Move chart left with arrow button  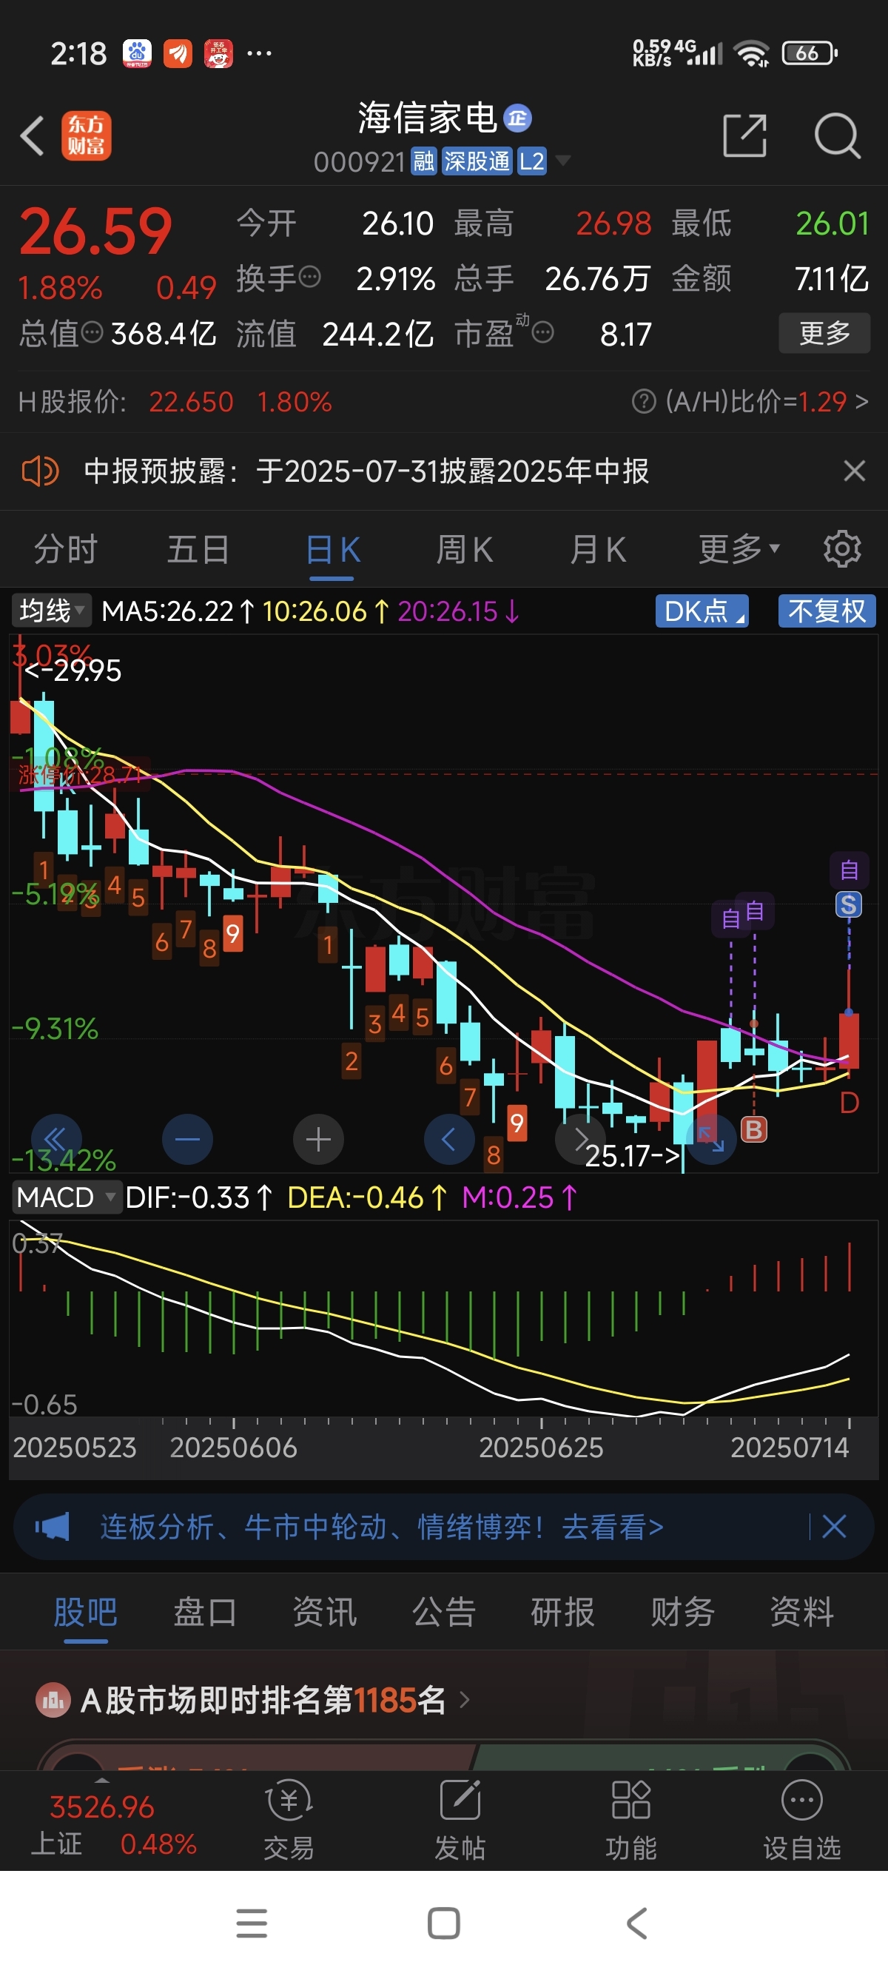pyautogui.click(x=449, y=1139)
